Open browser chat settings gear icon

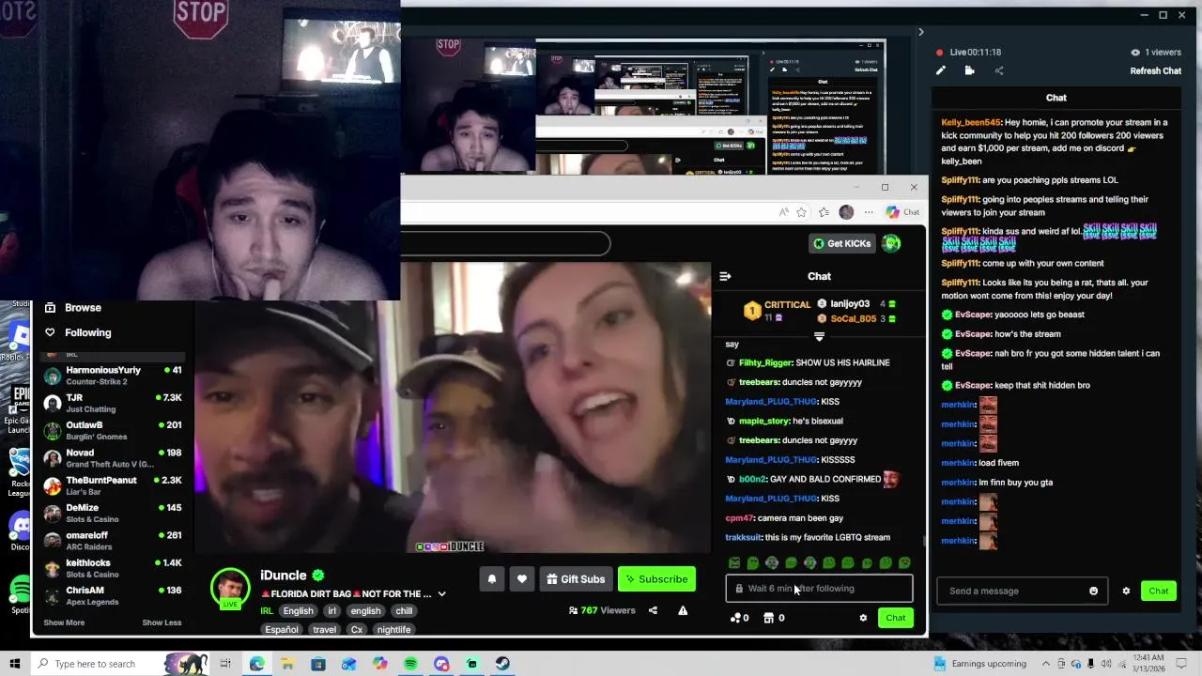(863, 618)
